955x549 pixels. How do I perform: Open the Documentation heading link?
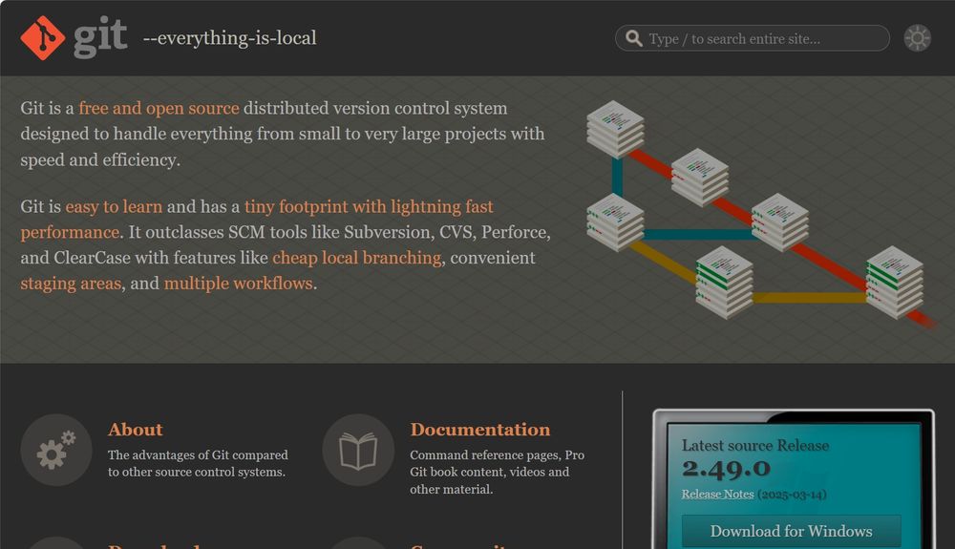(x=480, y=430)
